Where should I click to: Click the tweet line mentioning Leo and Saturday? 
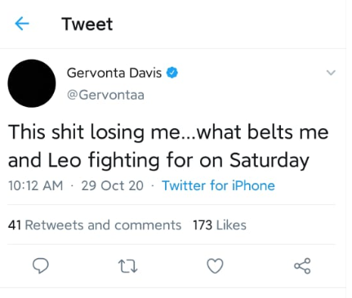(158, 160)
